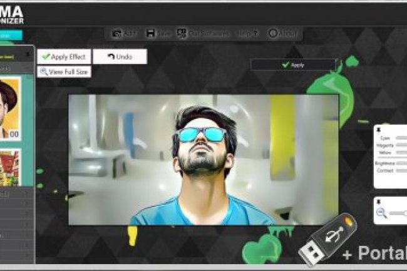Open the Run Softwares monitor icon

[x=182, y=34]
